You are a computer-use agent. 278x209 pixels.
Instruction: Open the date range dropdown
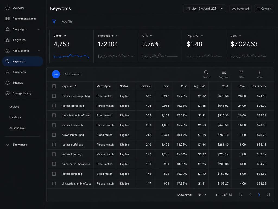(x=205, y=8)
